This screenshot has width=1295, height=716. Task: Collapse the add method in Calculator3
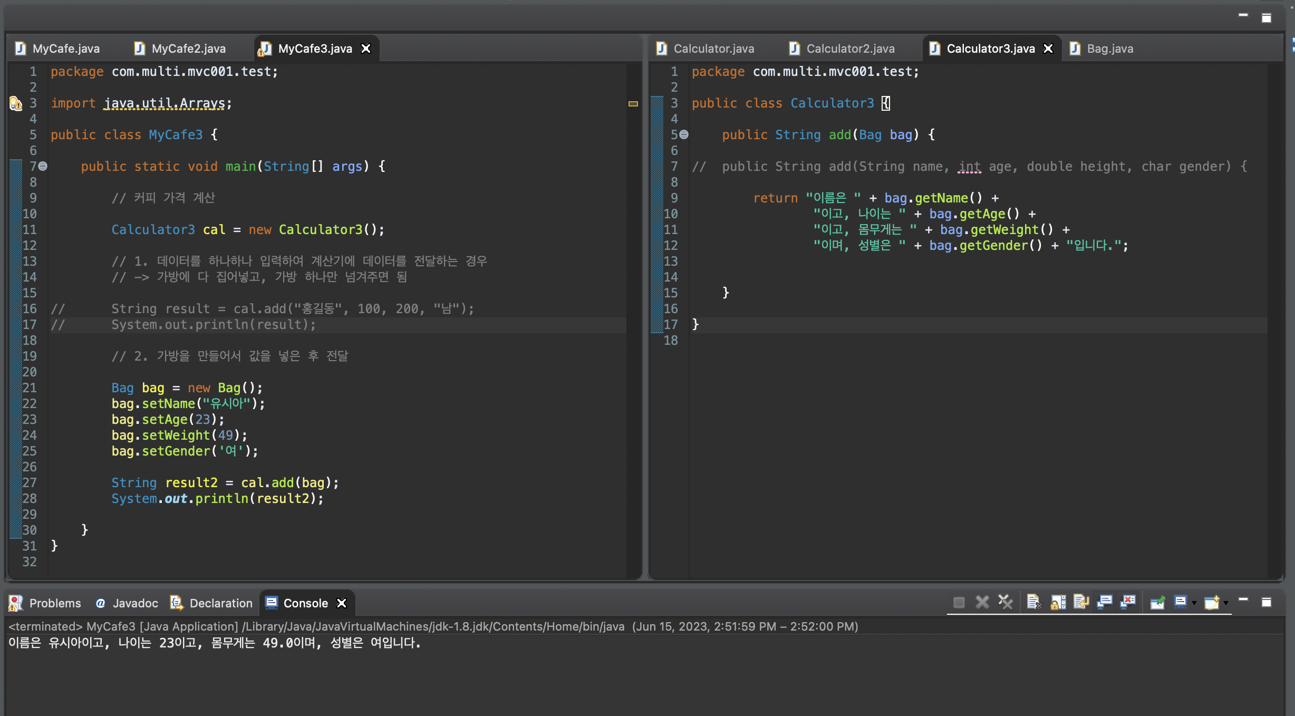[x=684, y=134]
